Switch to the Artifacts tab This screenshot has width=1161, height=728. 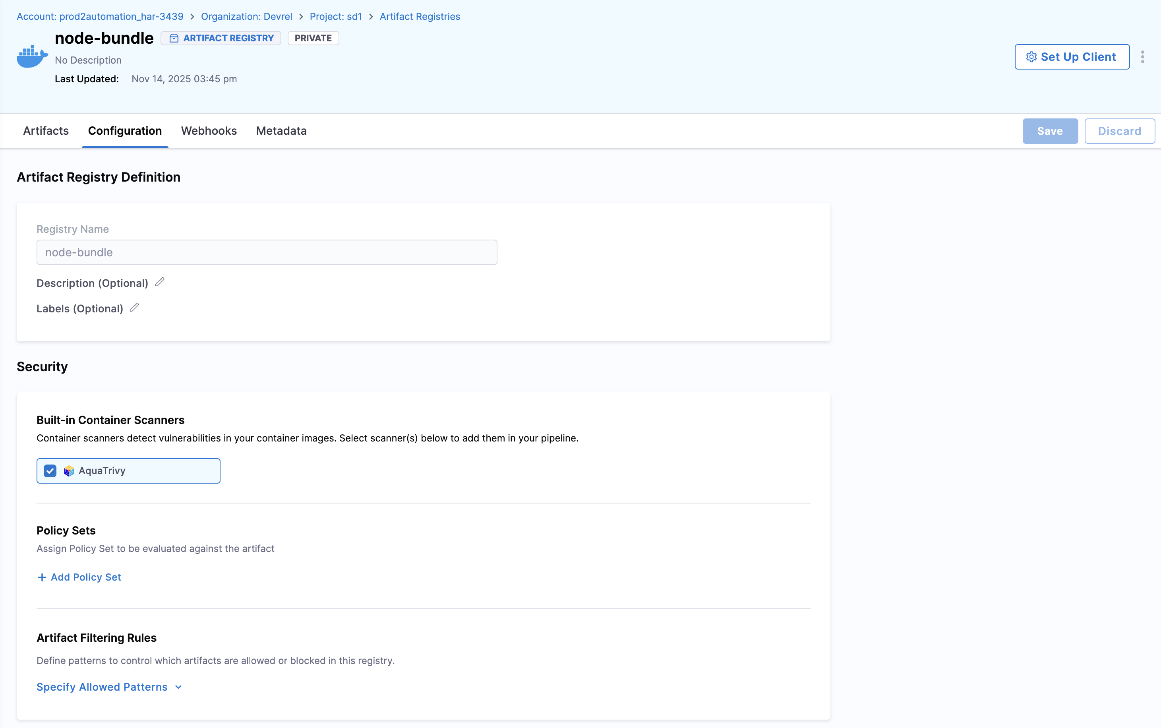tap(46, 131)
